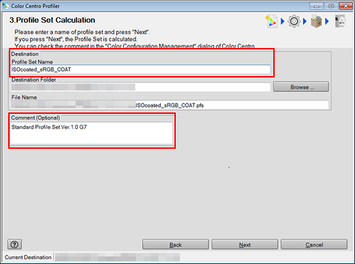Select the package box step icon
355x264 pixels.
pyautogui.click(x=317, y=21)
